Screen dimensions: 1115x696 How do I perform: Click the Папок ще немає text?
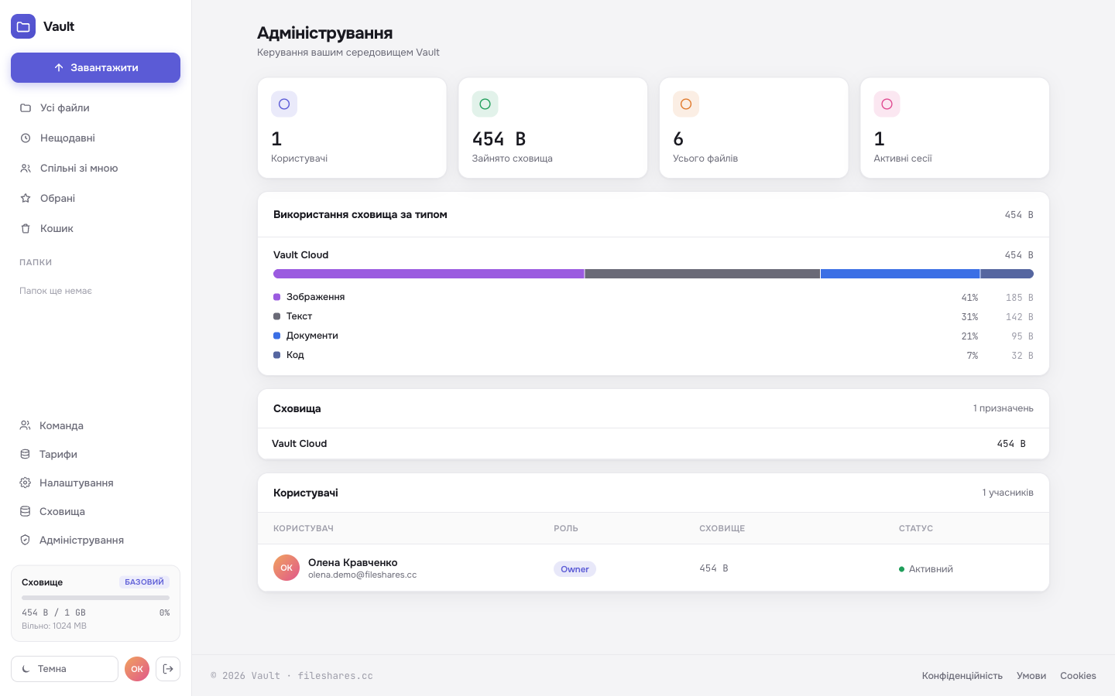pyautogui.click(x=56, y=291)
